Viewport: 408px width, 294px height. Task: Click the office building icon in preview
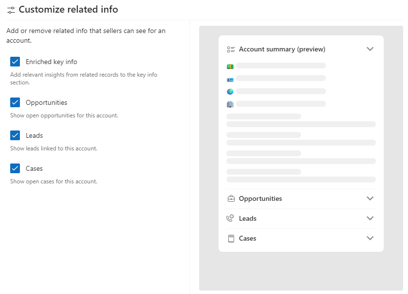[230, 104]
